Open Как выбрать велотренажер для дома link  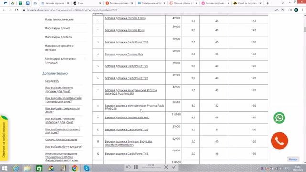click(63, 131)
